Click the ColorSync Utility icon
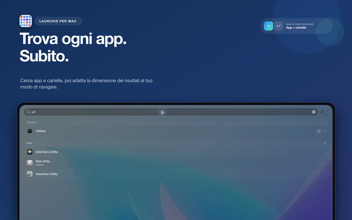 tap(30, 152)
